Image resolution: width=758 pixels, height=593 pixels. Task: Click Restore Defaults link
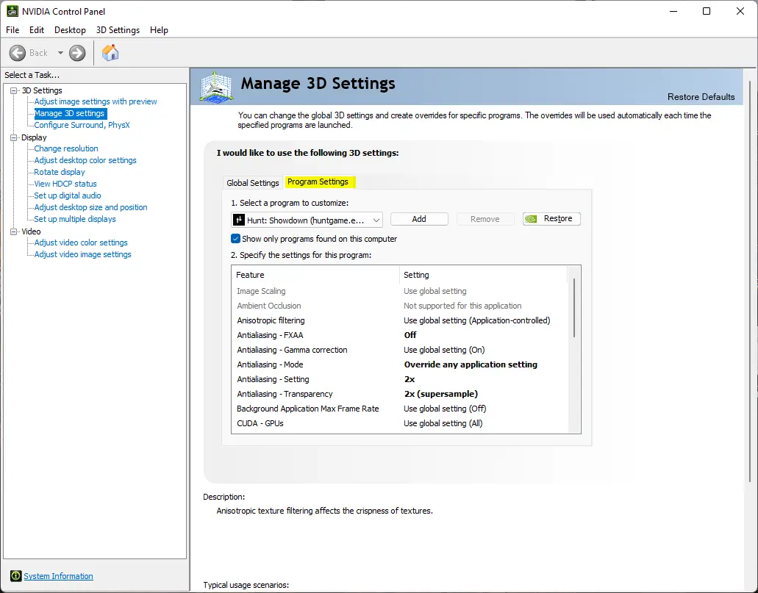click(x=701, y=97)
